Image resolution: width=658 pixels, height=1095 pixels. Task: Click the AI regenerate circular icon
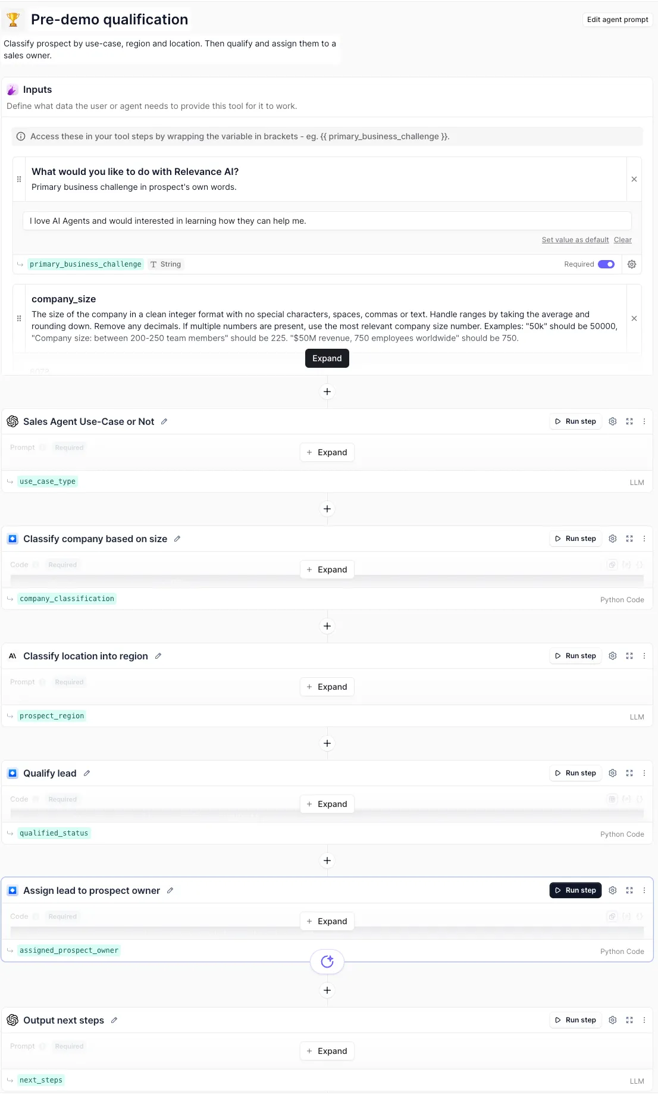click(x=327, y=961)
